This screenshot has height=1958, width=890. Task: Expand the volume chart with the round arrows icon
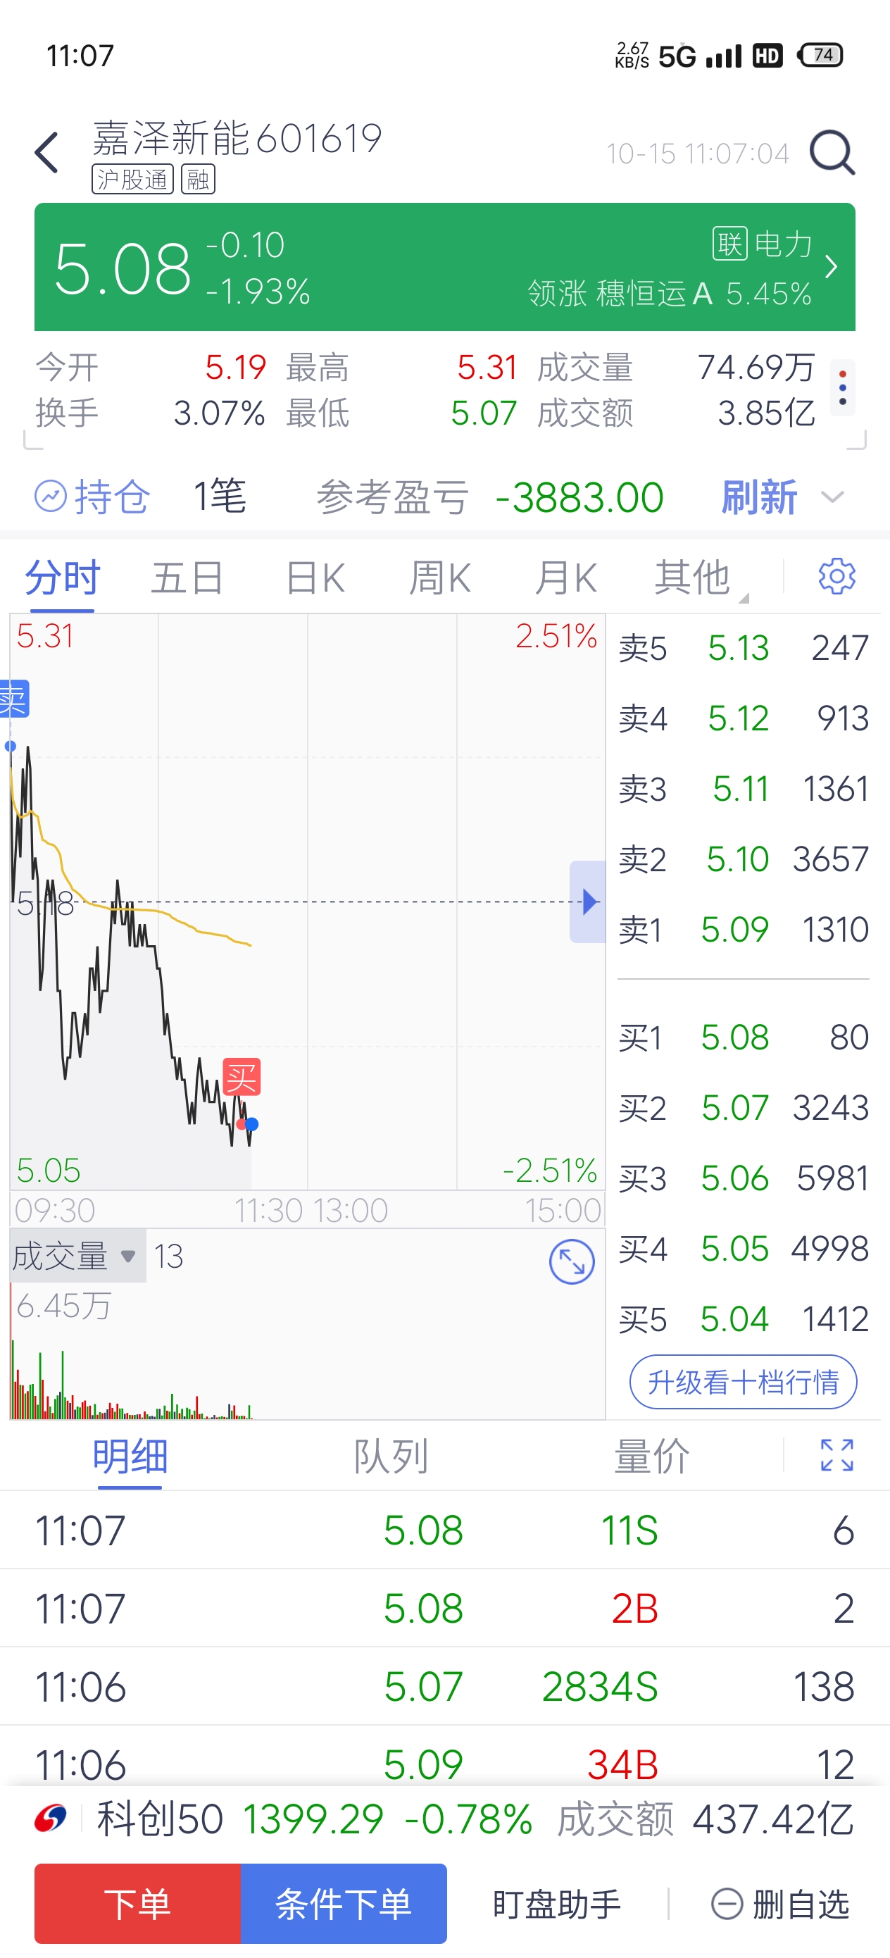click(x=572, y=1261)
